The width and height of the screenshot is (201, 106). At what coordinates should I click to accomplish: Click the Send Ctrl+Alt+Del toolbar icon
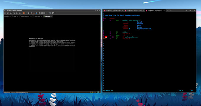28,13
